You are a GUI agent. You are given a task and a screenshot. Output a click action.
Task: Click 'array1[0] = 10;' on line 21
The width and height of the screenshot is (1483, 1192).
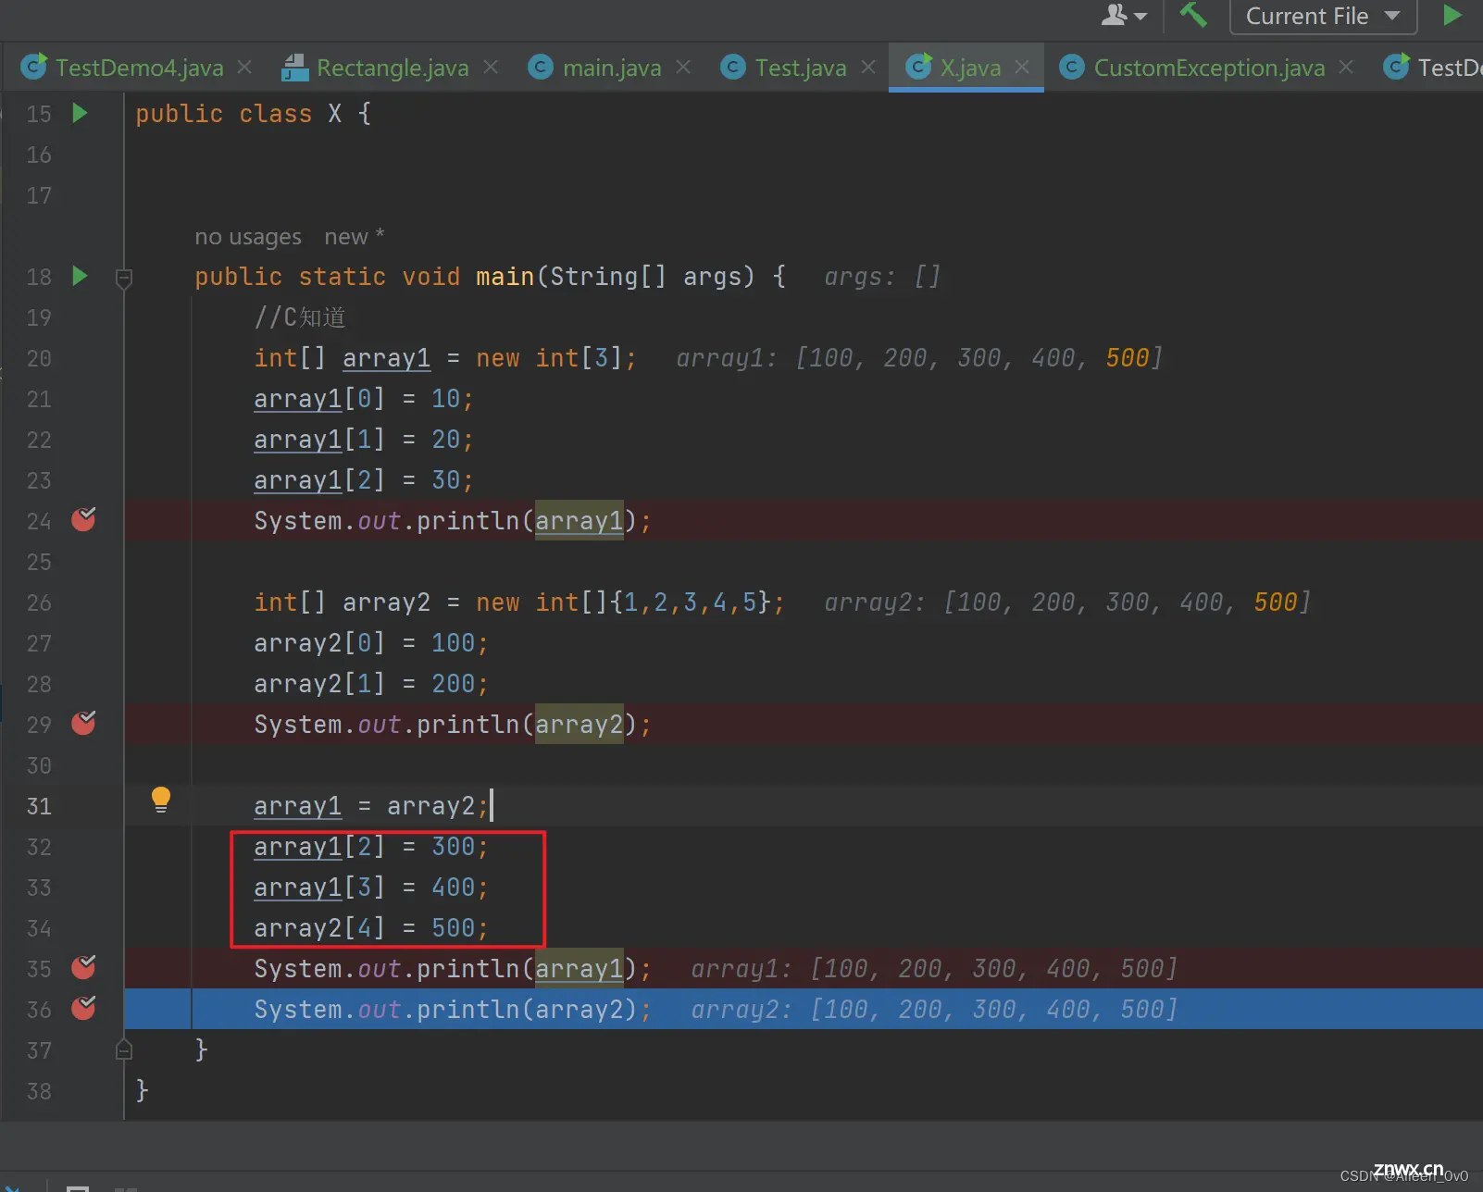tap(364, 399)
